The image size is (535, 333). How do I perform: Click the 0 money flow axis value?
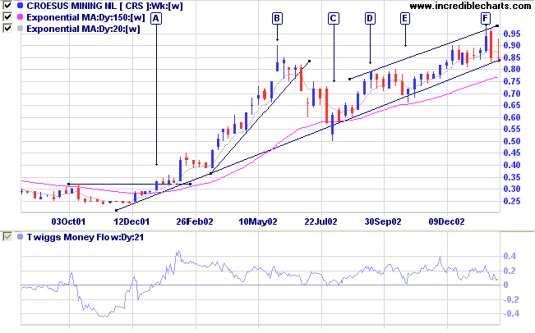(x=506, y=285)
